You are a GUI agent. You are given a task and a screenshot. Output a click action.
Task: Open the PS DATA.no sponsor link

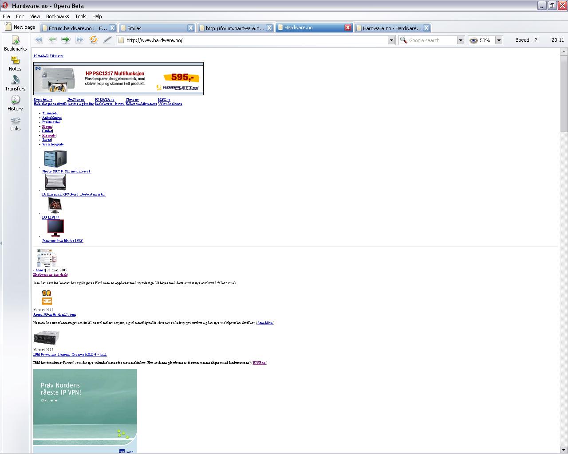click(105, 100)
